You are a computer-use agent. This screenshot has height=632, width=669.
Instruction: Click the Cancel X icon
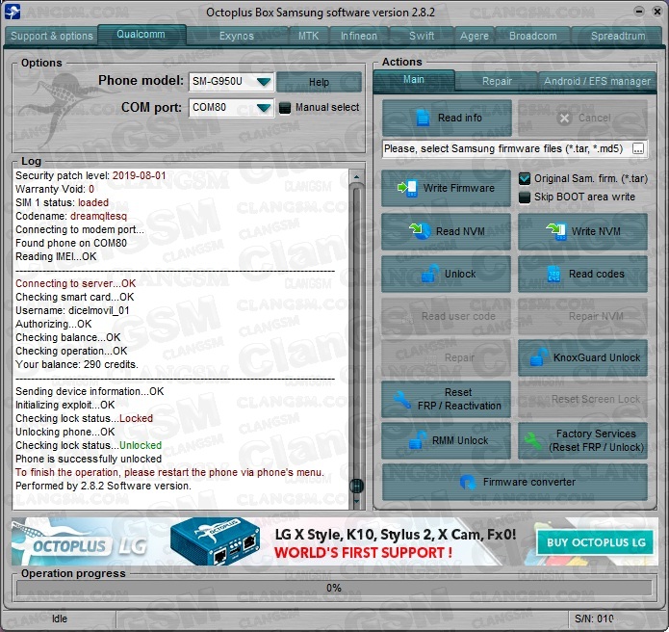[x=564, y=118]
